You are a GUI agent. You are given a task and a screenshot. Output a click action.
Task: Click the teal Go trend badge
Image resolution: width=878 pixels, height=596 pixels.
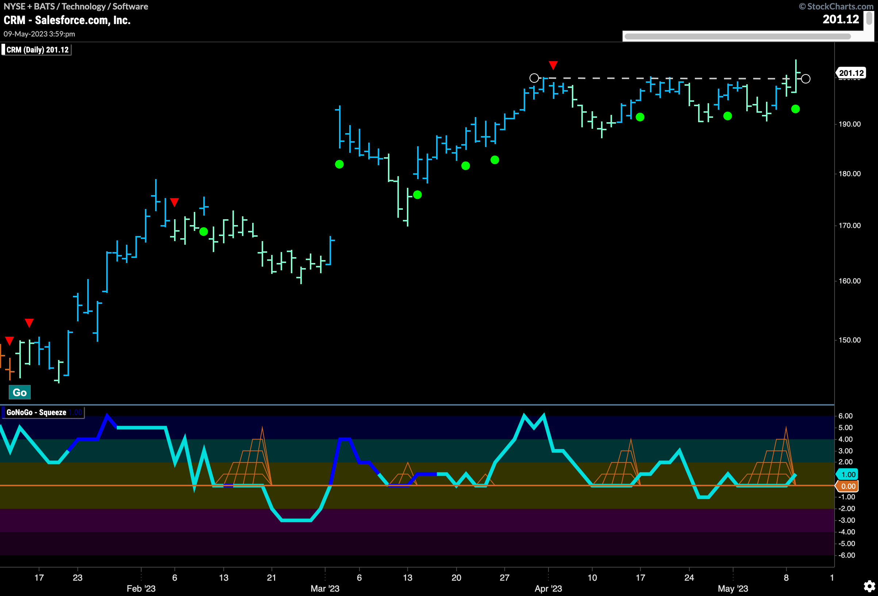(x=20, y=392)
